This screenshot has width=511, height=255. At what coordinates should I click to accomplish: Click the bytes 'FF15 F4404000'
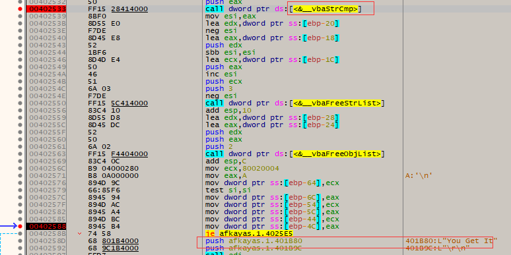pyautogui.click(x=118, y=154)
